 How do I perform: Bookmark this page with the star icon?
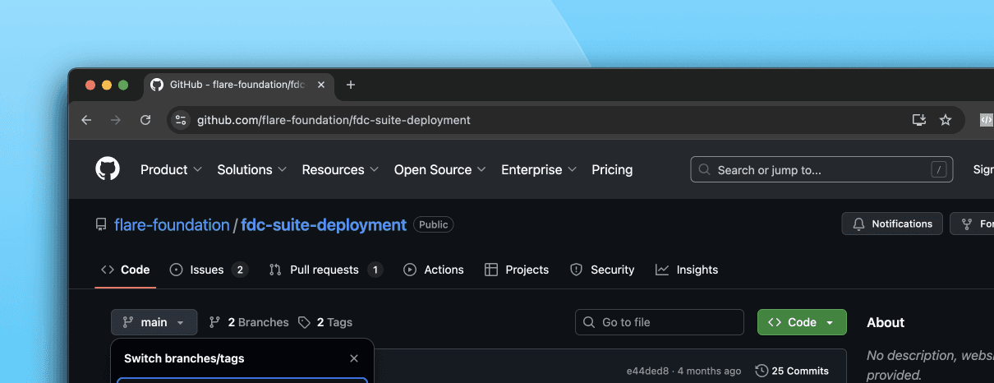[946, 120]
